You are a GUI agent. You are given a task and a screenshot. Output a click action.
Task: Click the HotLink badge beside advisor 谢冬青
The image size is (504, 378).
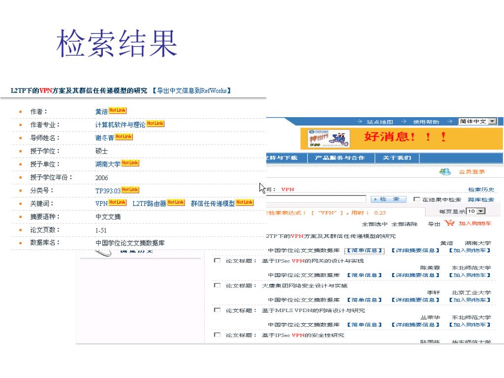pyautogui.click(x=124, y=137)
